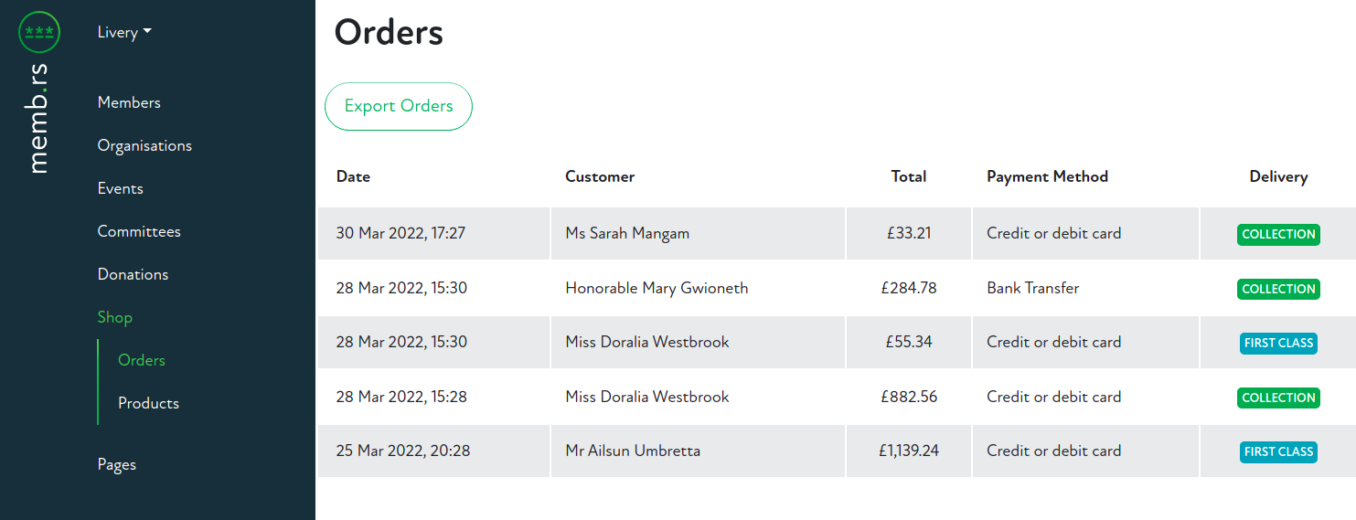Open the Livery organisation dropdown
Screen dimensions: 1356x520
tap(124, 32)
